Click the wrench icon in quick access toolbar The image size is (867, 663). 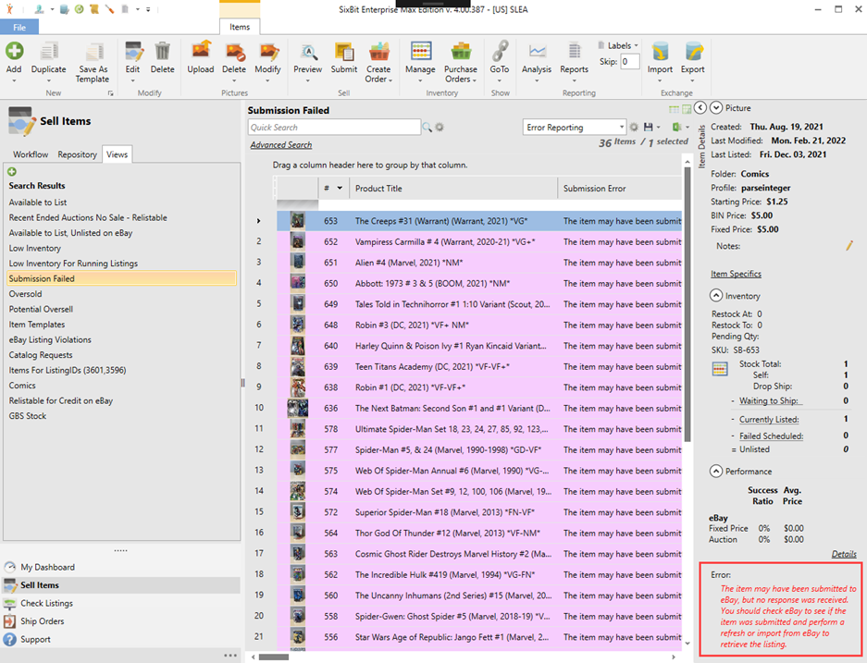click(109, 9)
